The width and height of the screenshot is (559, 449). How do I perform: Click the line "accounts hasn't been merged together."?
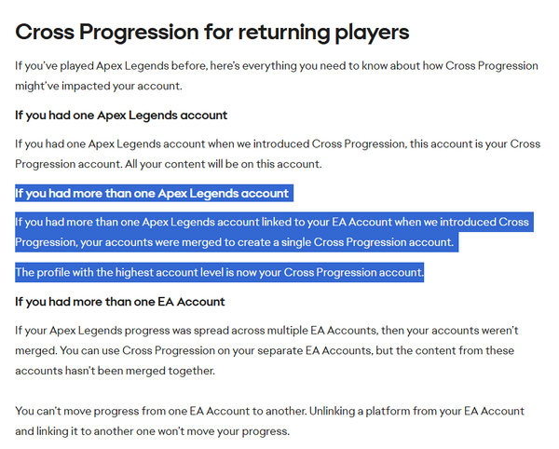116,370
